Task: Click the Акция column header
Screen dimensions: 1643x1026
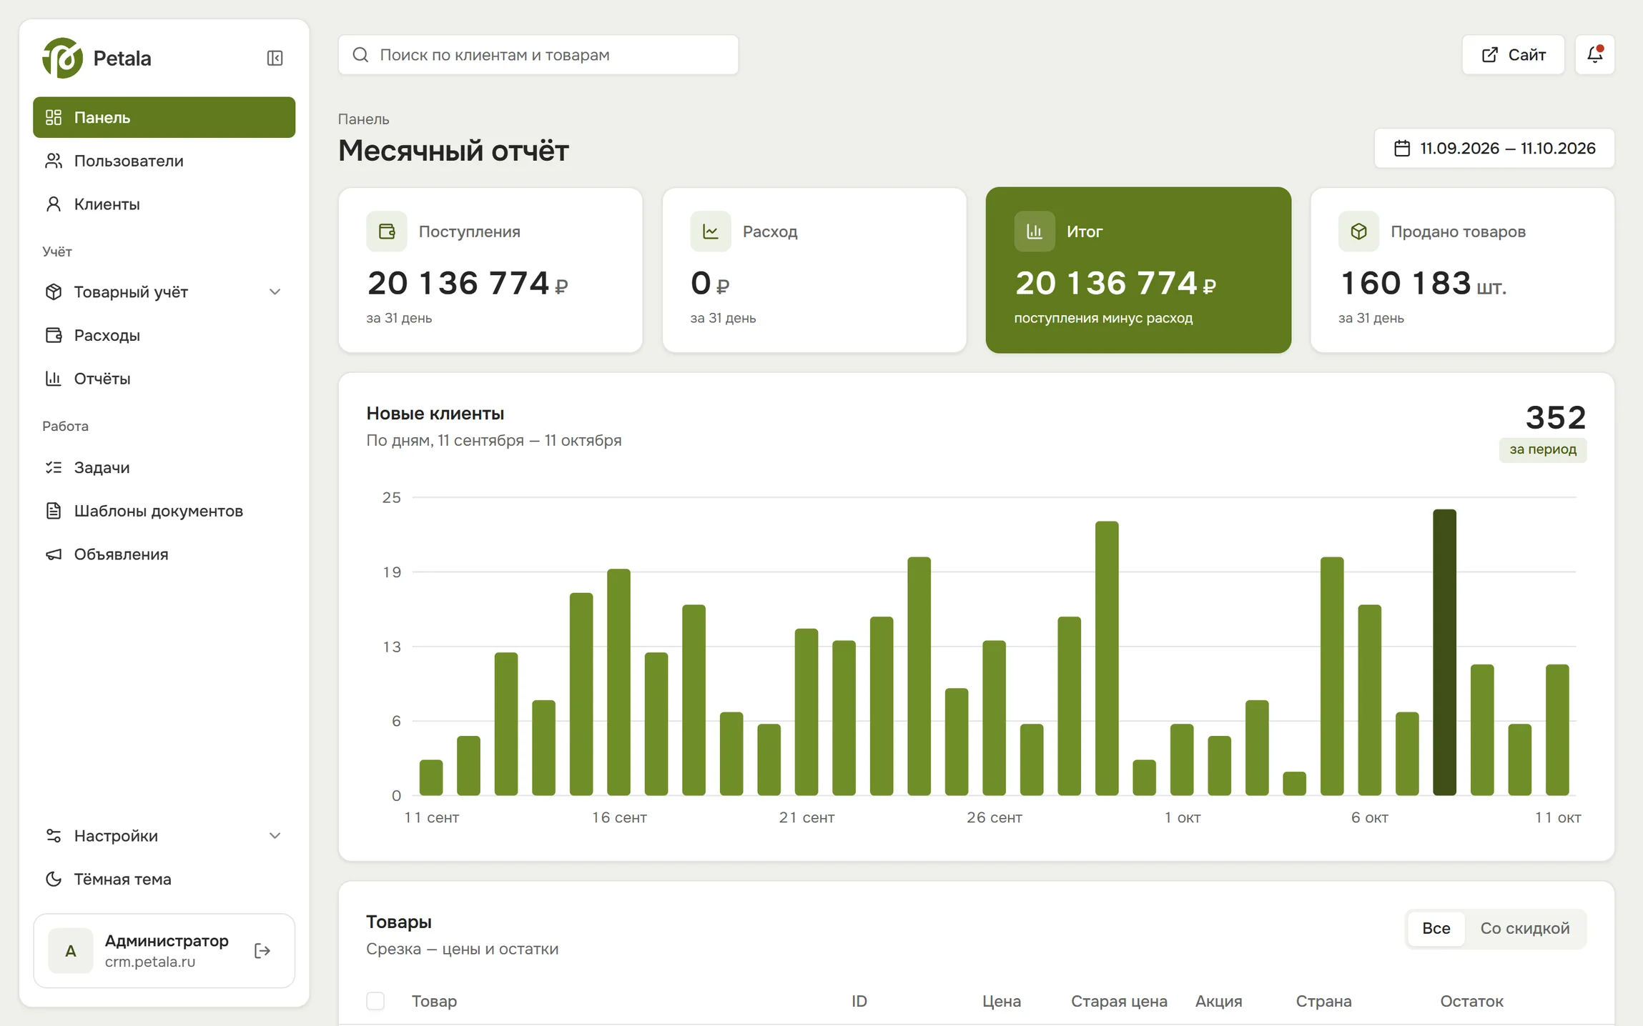Action: click(1218, 1001)
